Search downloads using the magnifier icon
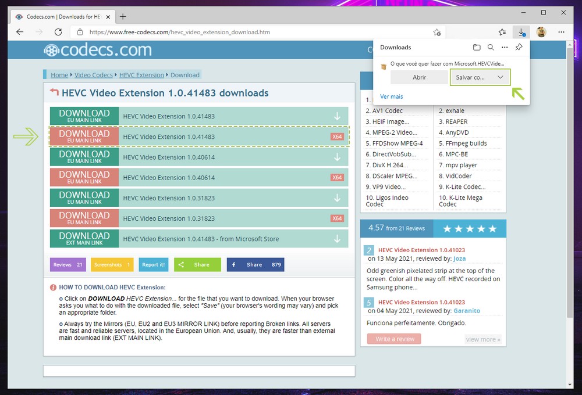This screenshot has height=395, width=582. [x=491, y=47]
